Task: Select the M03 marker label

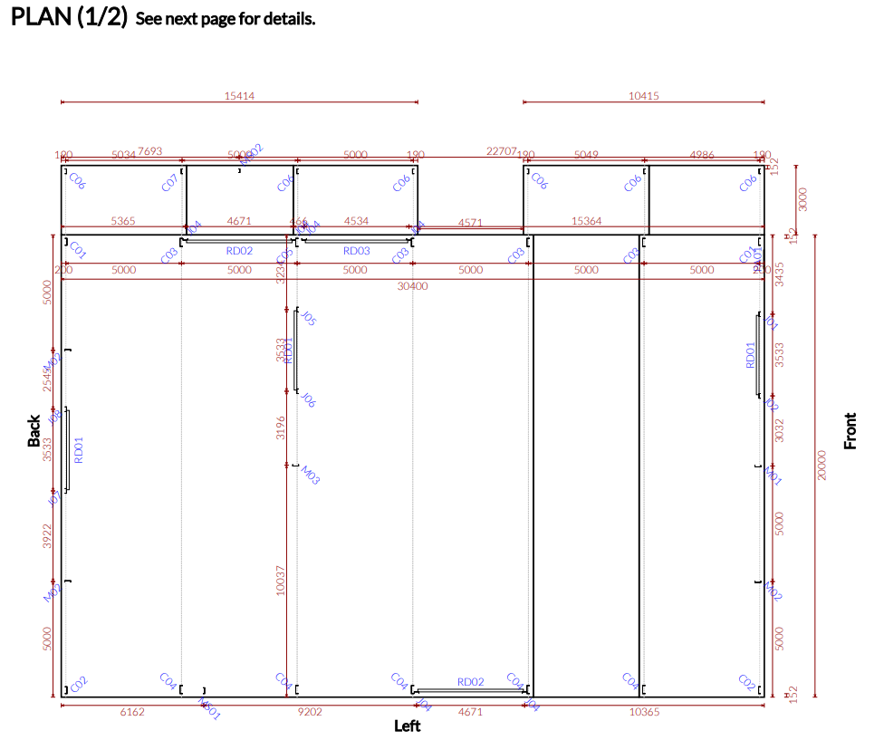Action: 310,474
